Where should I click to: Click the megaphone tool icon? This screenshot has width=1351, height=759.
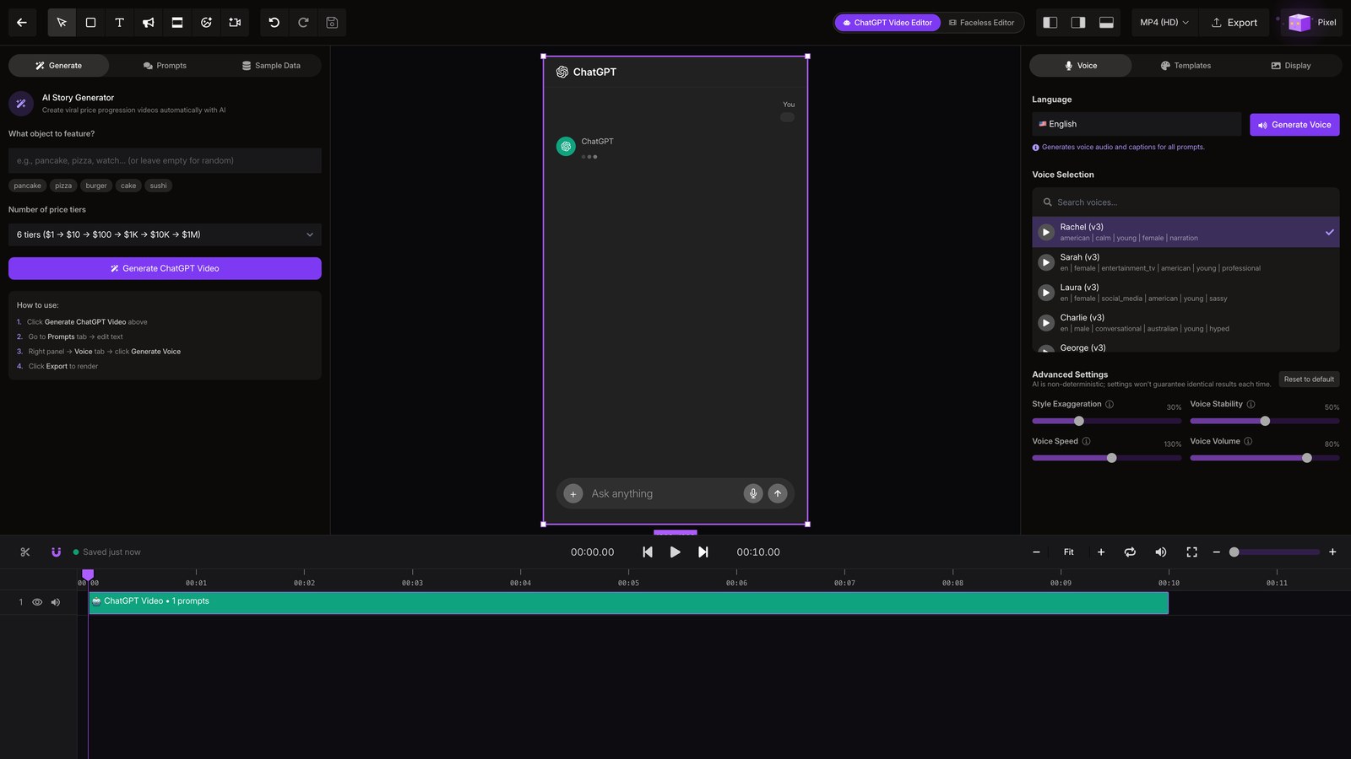click(x=148, y=23)
